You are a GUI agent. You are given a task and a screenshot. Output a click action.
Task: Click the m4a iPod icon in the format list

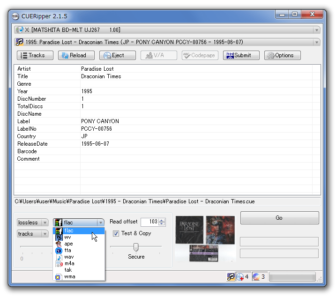pyautogui.click(x=59, y=264)
